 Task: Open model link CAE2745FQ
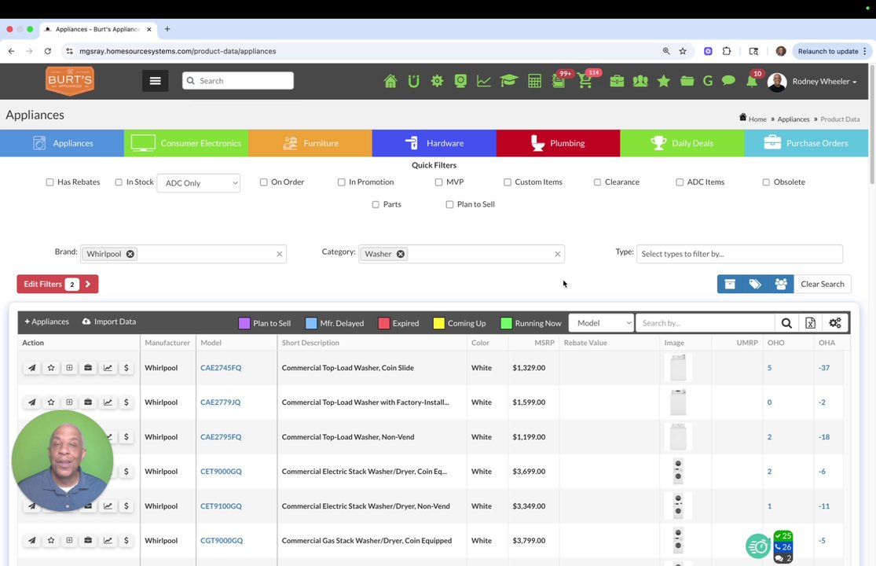pyautogui.click(x=222, y=368)
